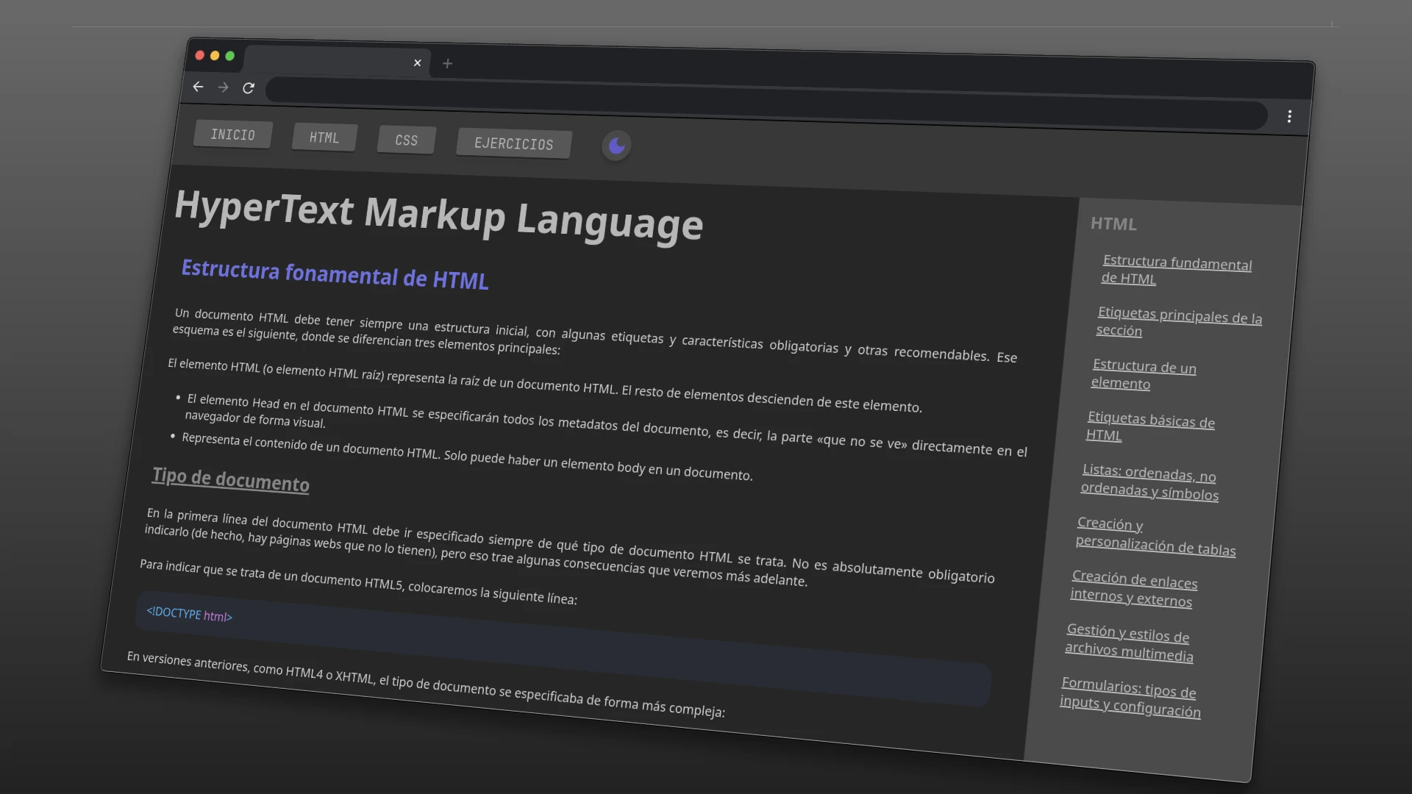The height and width of the screenshot is (794, 1412).
Task: Close the active browser tab
Action: pyautogui.click(x=417, y=62)
